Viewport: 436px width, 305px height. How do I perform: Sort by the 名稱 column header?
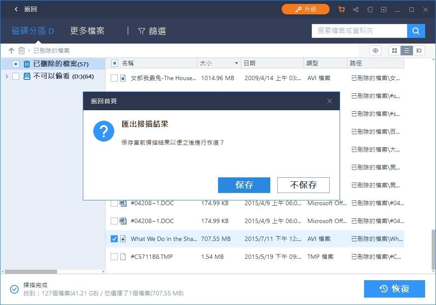128,63
